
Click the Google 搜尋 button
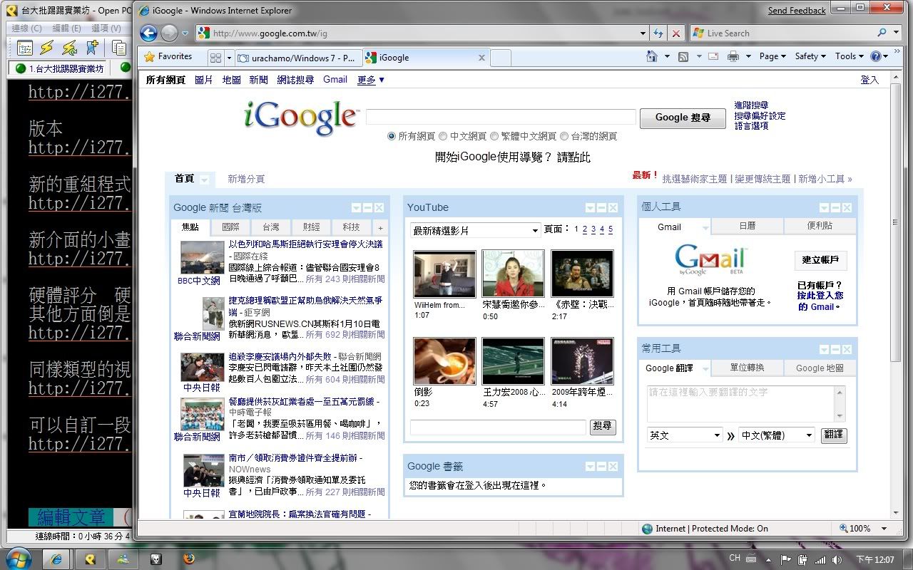683,118
